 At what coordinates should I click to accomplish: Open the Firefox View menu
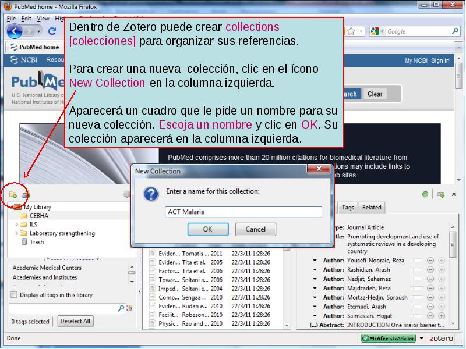(43, 19)
